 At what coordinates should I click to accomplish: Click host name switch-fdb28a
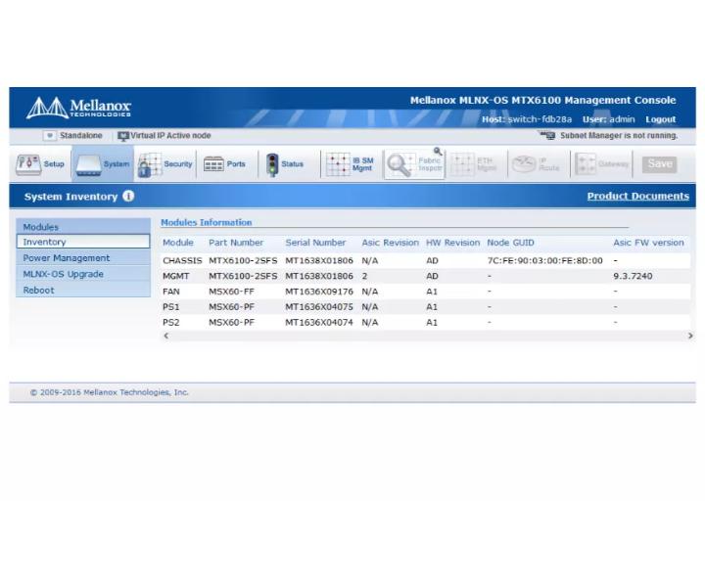(x=540, y=119)
